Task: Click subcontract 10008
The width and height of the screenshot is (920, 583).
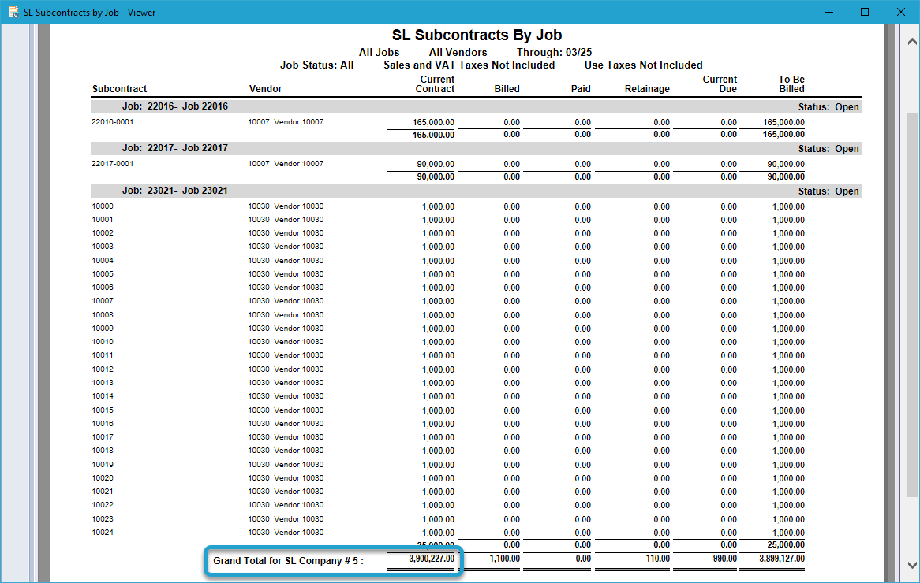Action: pyautogui.click(x=103, y=315)
